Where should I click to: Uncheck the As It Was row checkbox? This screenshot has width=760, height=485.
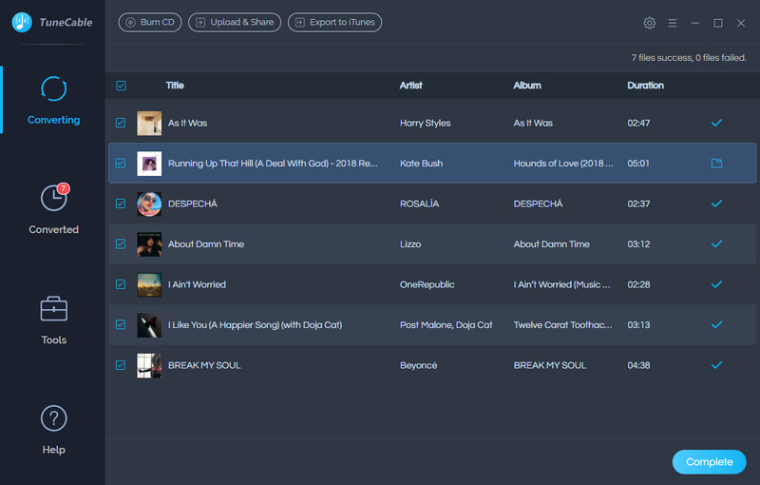coord(121,123)
